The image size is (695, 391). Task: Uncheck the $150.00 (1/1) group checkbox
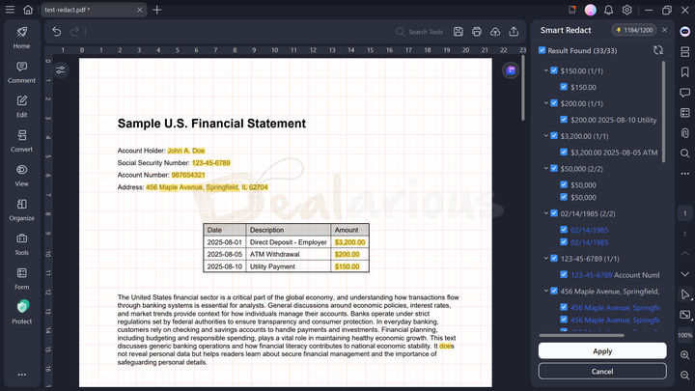coord(554,70)
